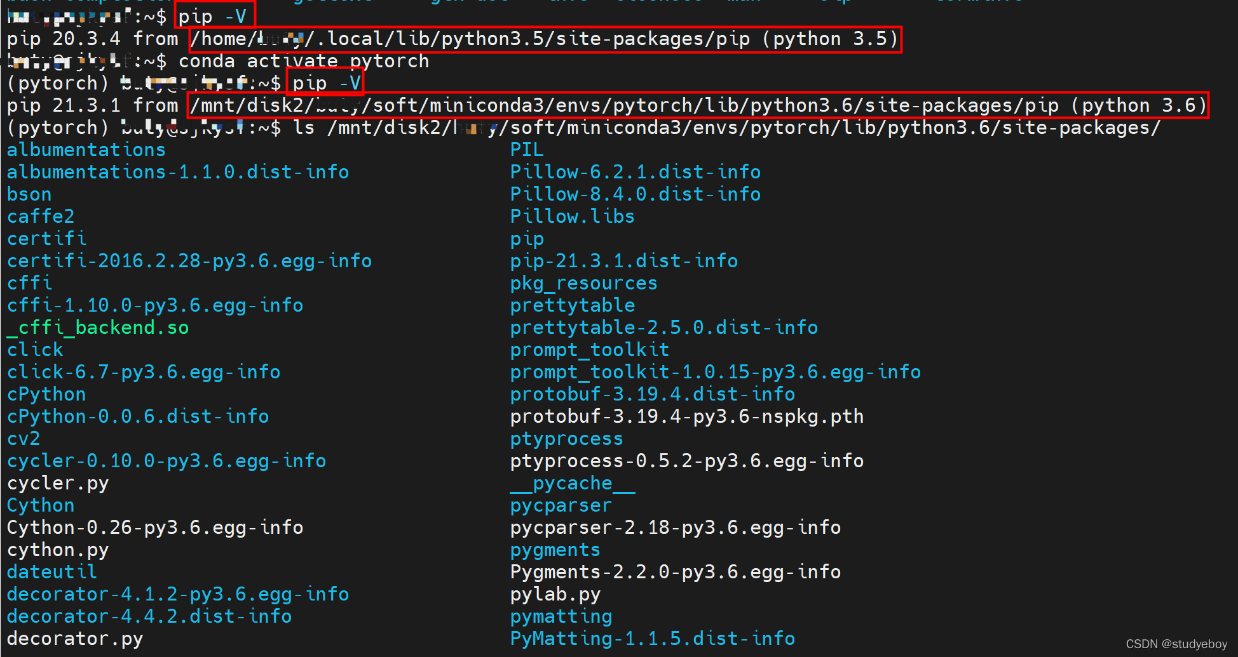Select Cython-0.26-py3.6.egg-info entry
The height and width of the screenshot is (657, 1238).
155,528
